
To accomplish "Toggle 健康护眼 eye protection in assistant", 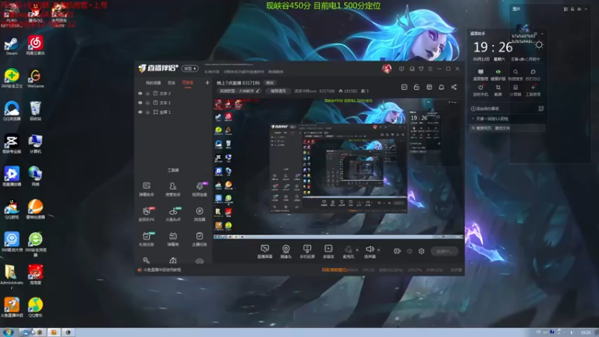I will point(498,74).
